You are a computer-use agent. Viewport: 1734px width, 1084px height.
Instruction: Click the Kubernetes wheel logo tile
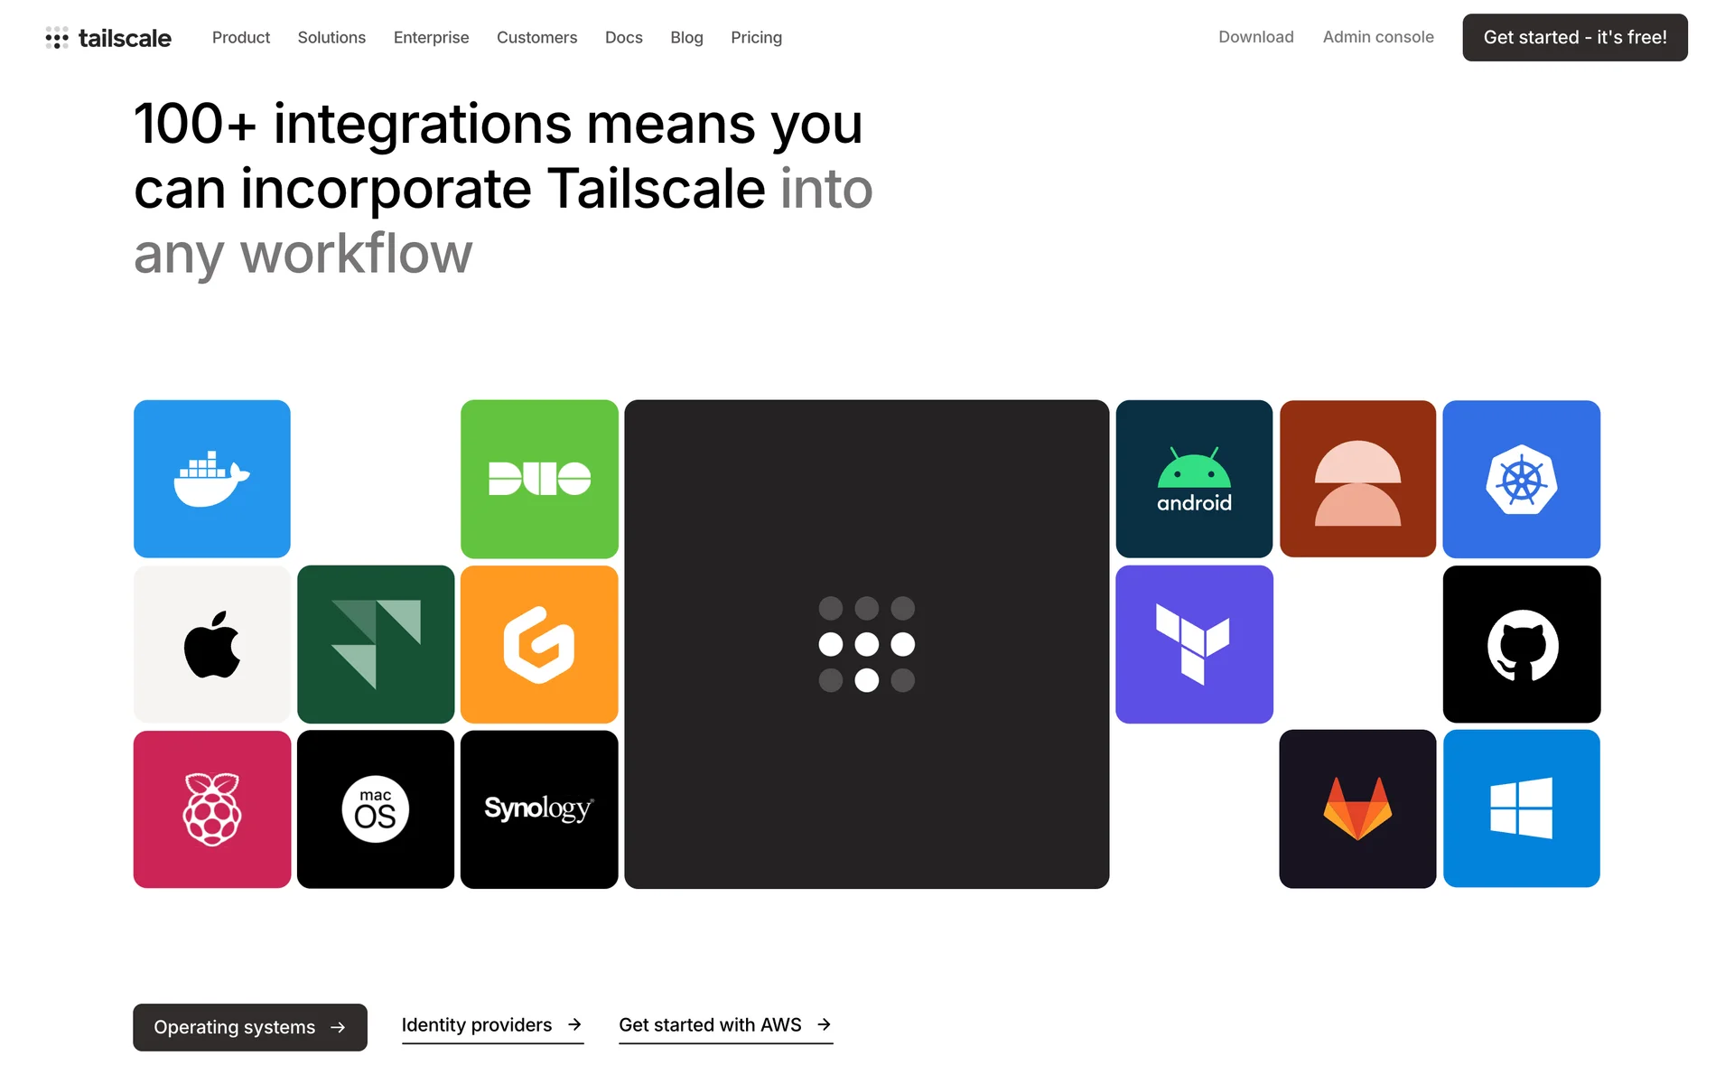pos(1521,479)
